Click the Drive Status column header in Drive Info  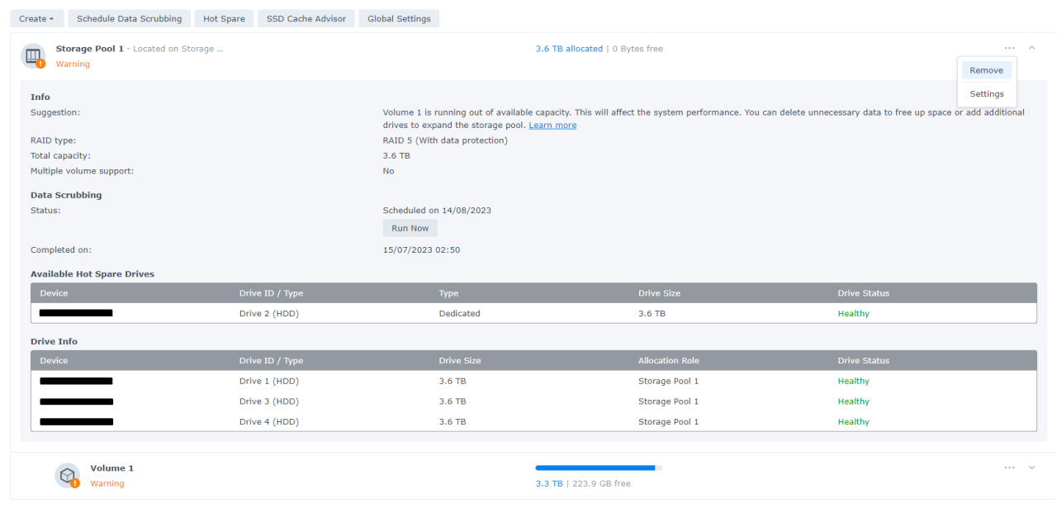[x=863, y=361]
